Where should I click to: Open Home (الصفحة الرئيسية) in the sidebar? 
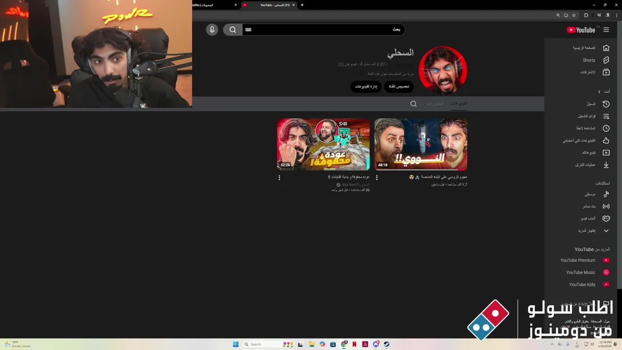pos(590,48)
